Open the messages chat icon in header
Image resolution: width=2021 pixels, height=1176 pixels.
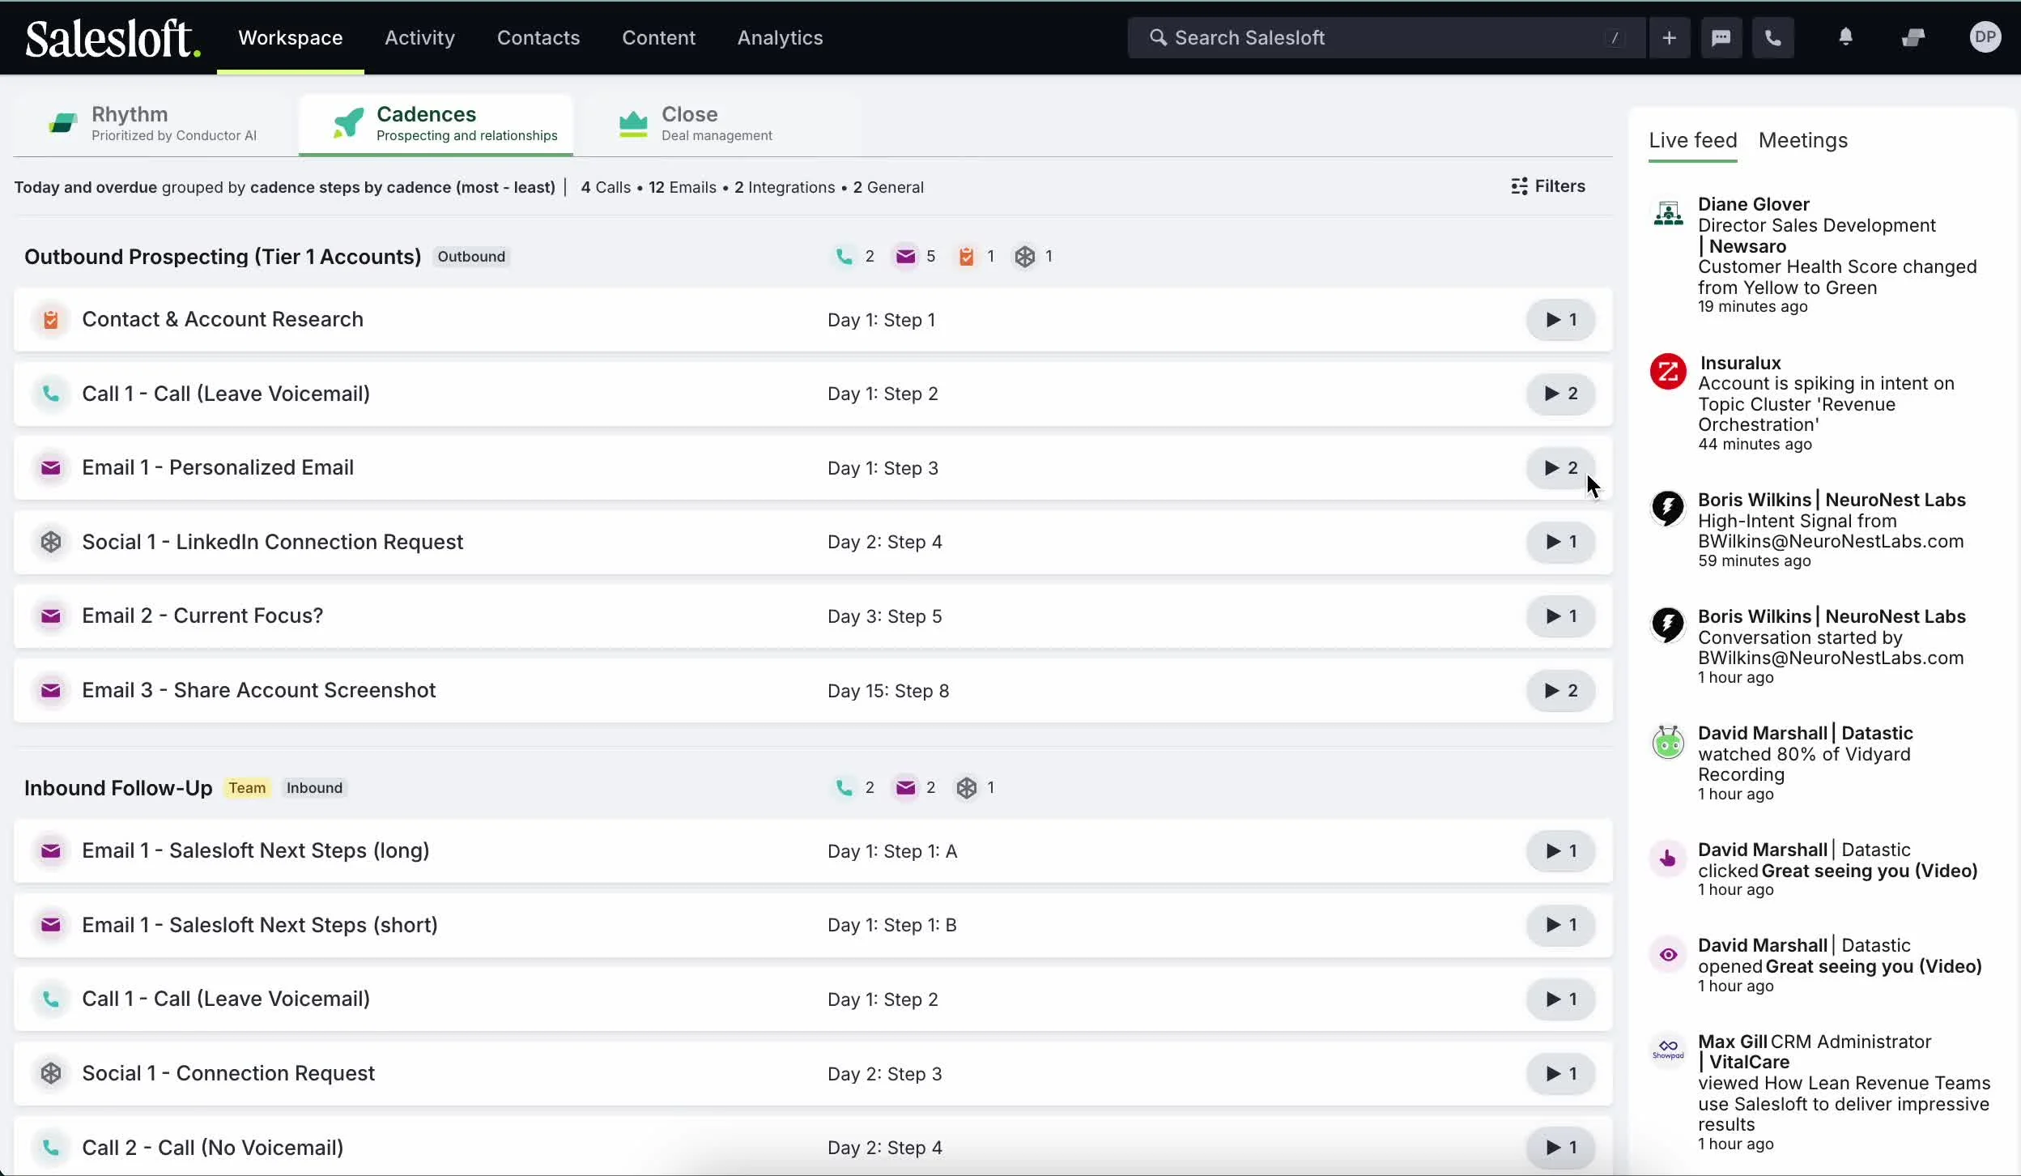pos(1721,37)
